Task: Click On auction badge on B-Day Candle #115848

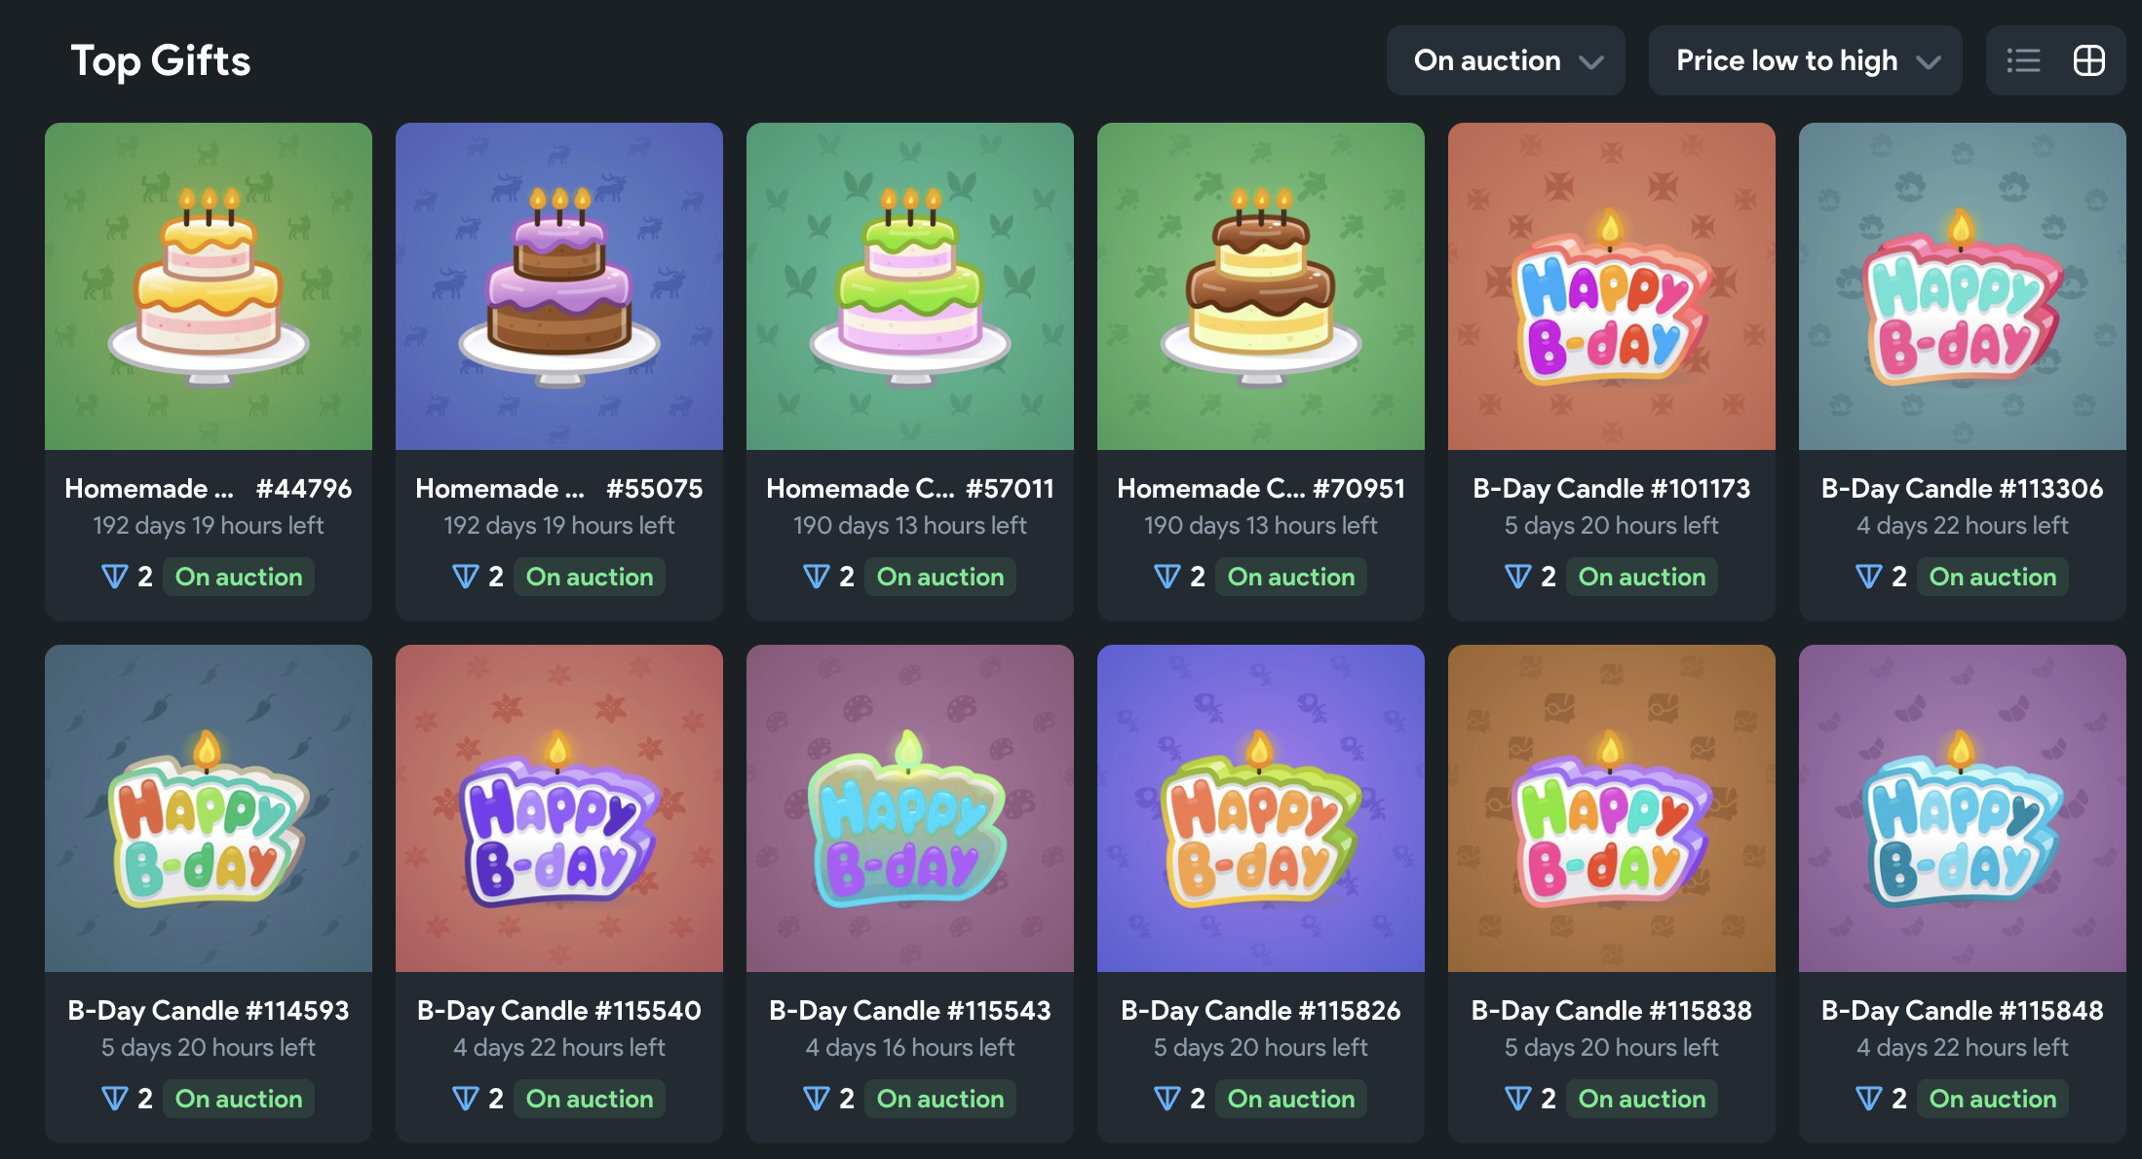Action: [1993, 1099]
